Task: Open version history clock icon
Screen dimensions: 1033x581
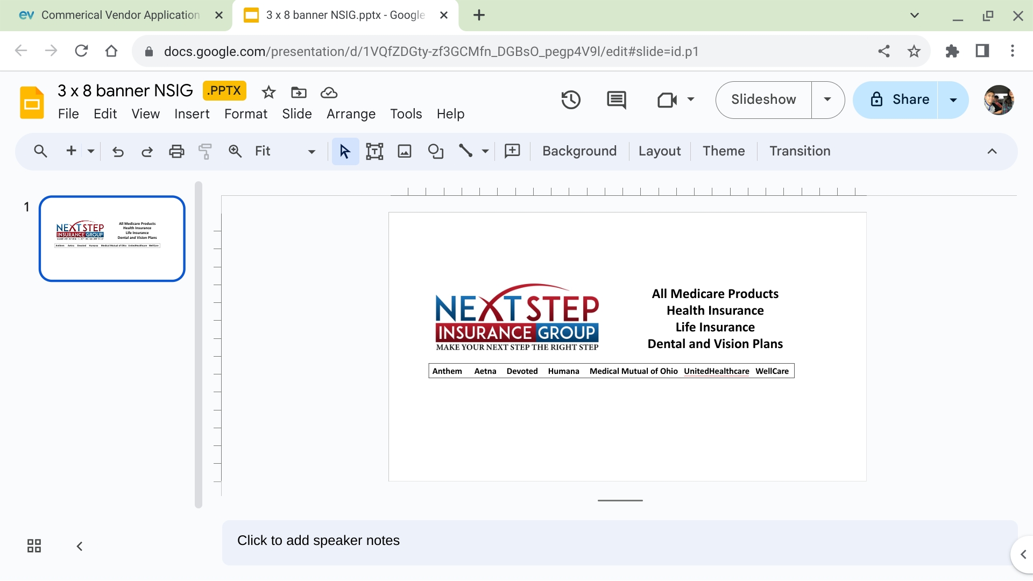Action: pyautogui.click(x=571, y=100)
